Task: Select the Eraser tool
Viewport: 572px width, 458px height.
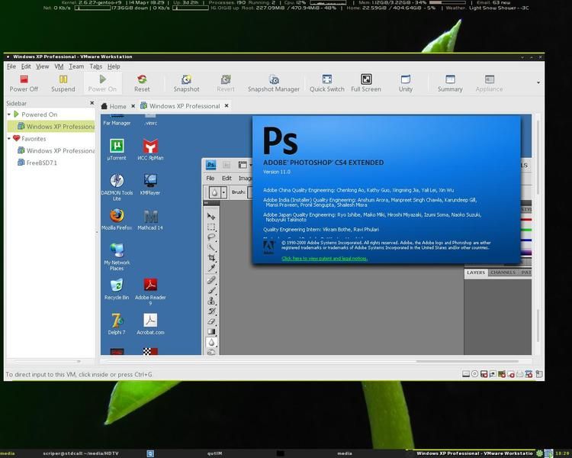Action: click(x=210, y=321)
